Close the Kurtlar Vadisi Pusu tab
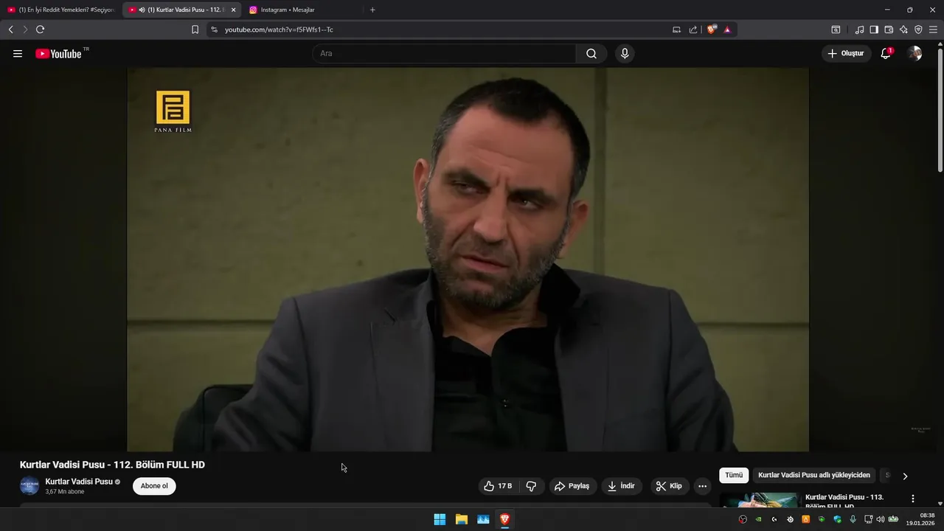 coord(233,10)
